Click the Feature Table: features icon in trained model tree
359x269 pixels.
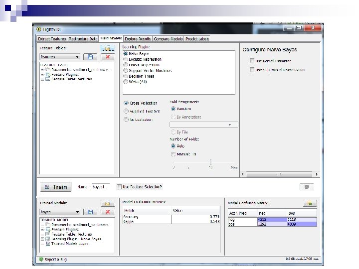[x=48, y=234]
